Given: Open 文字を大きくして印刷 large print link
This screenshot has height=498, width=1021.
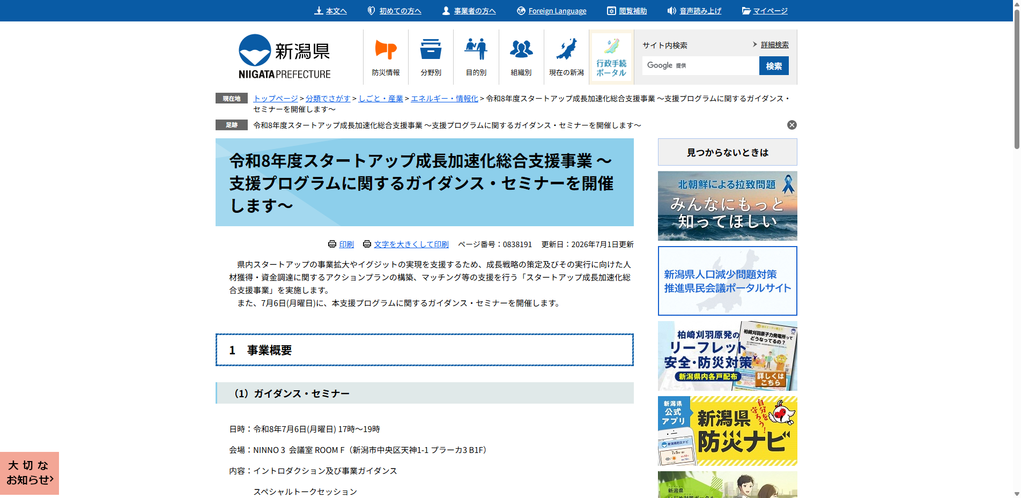Looking at the screenshot, I should click(411, 244).
